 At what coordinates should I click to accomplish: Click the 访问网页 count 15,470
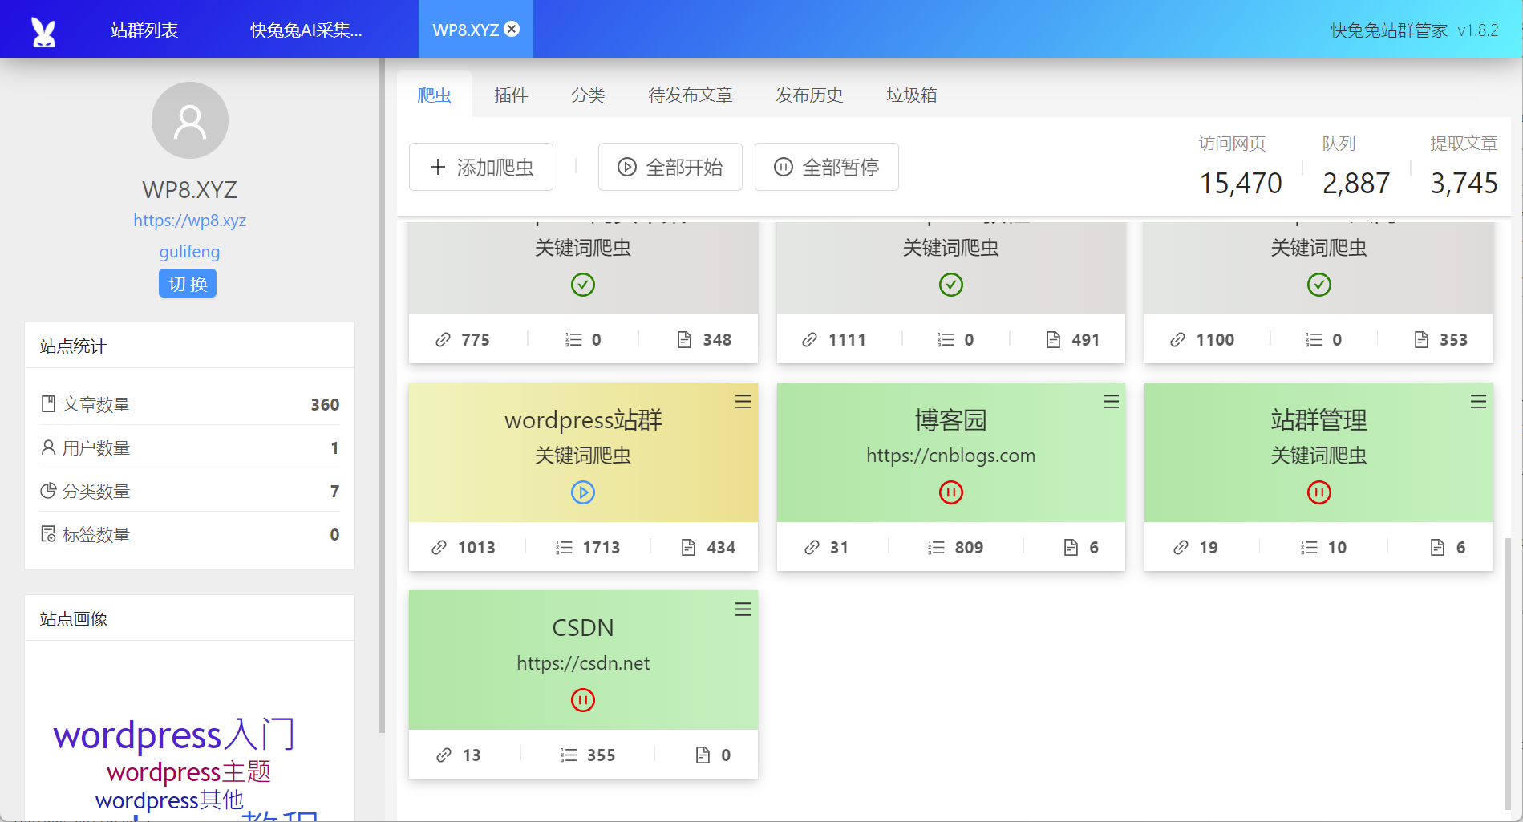tap(1241, 183)
